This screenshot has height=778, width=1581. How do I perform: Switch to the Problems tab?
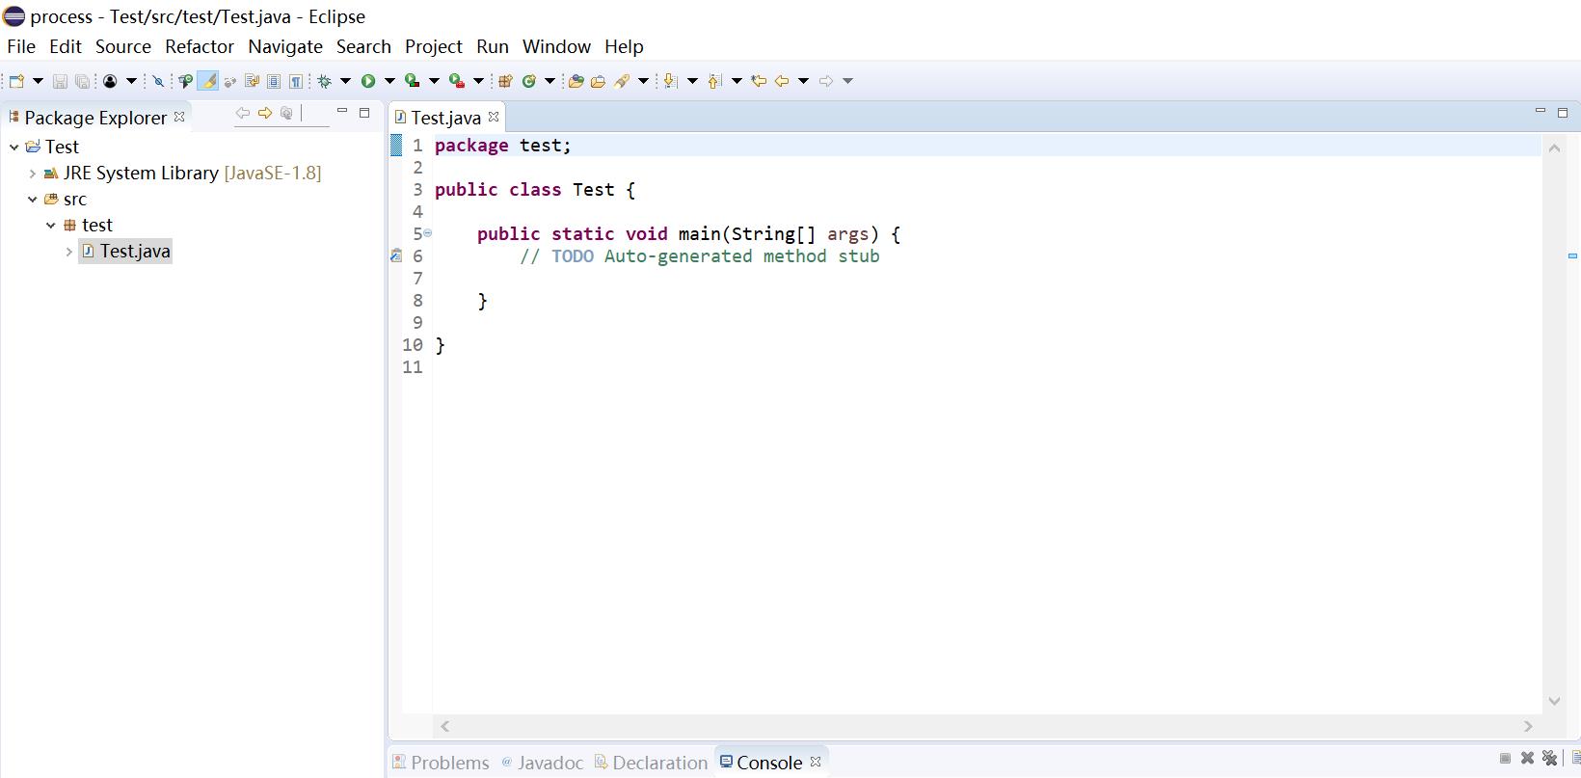pyautogui.click(x=442, y=763)
